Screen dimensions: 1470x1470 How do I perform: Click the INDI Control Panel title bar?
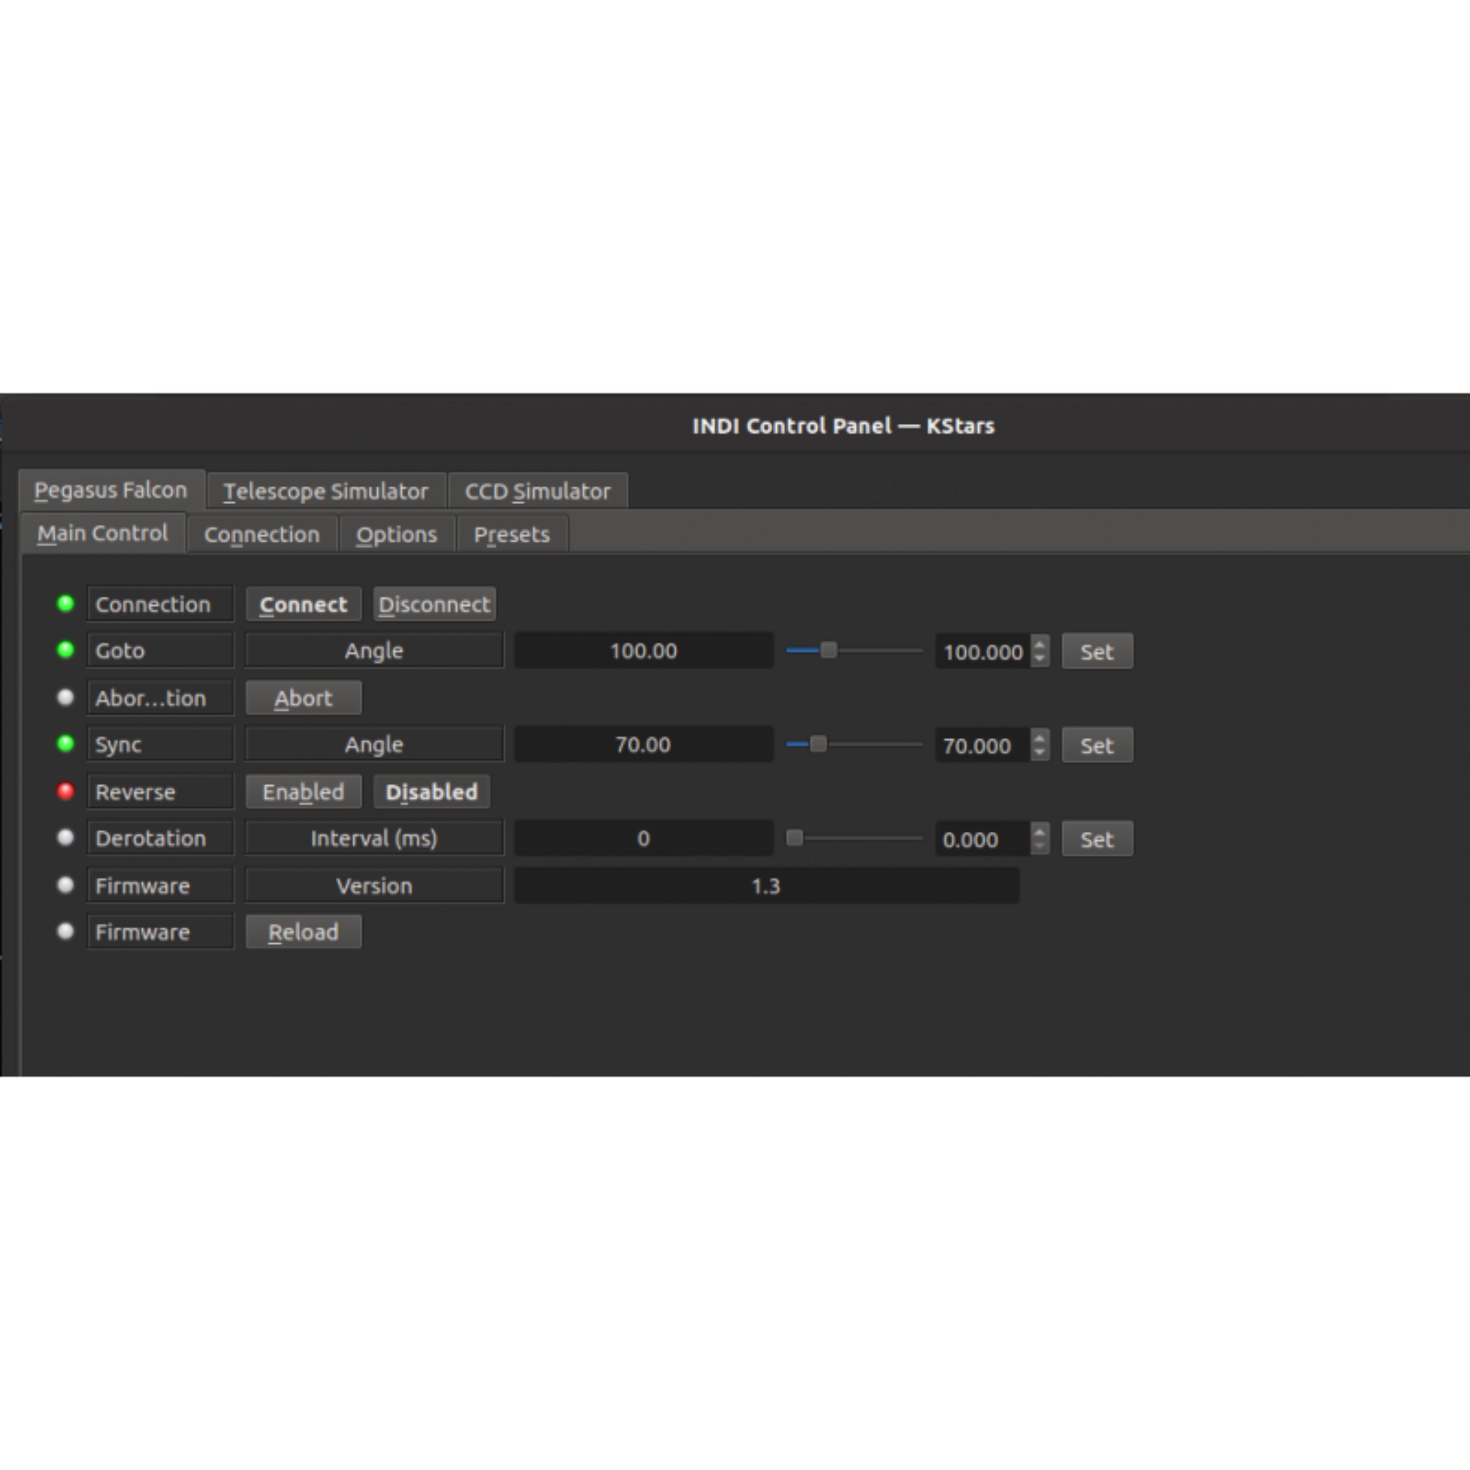(x=735, y=425)
